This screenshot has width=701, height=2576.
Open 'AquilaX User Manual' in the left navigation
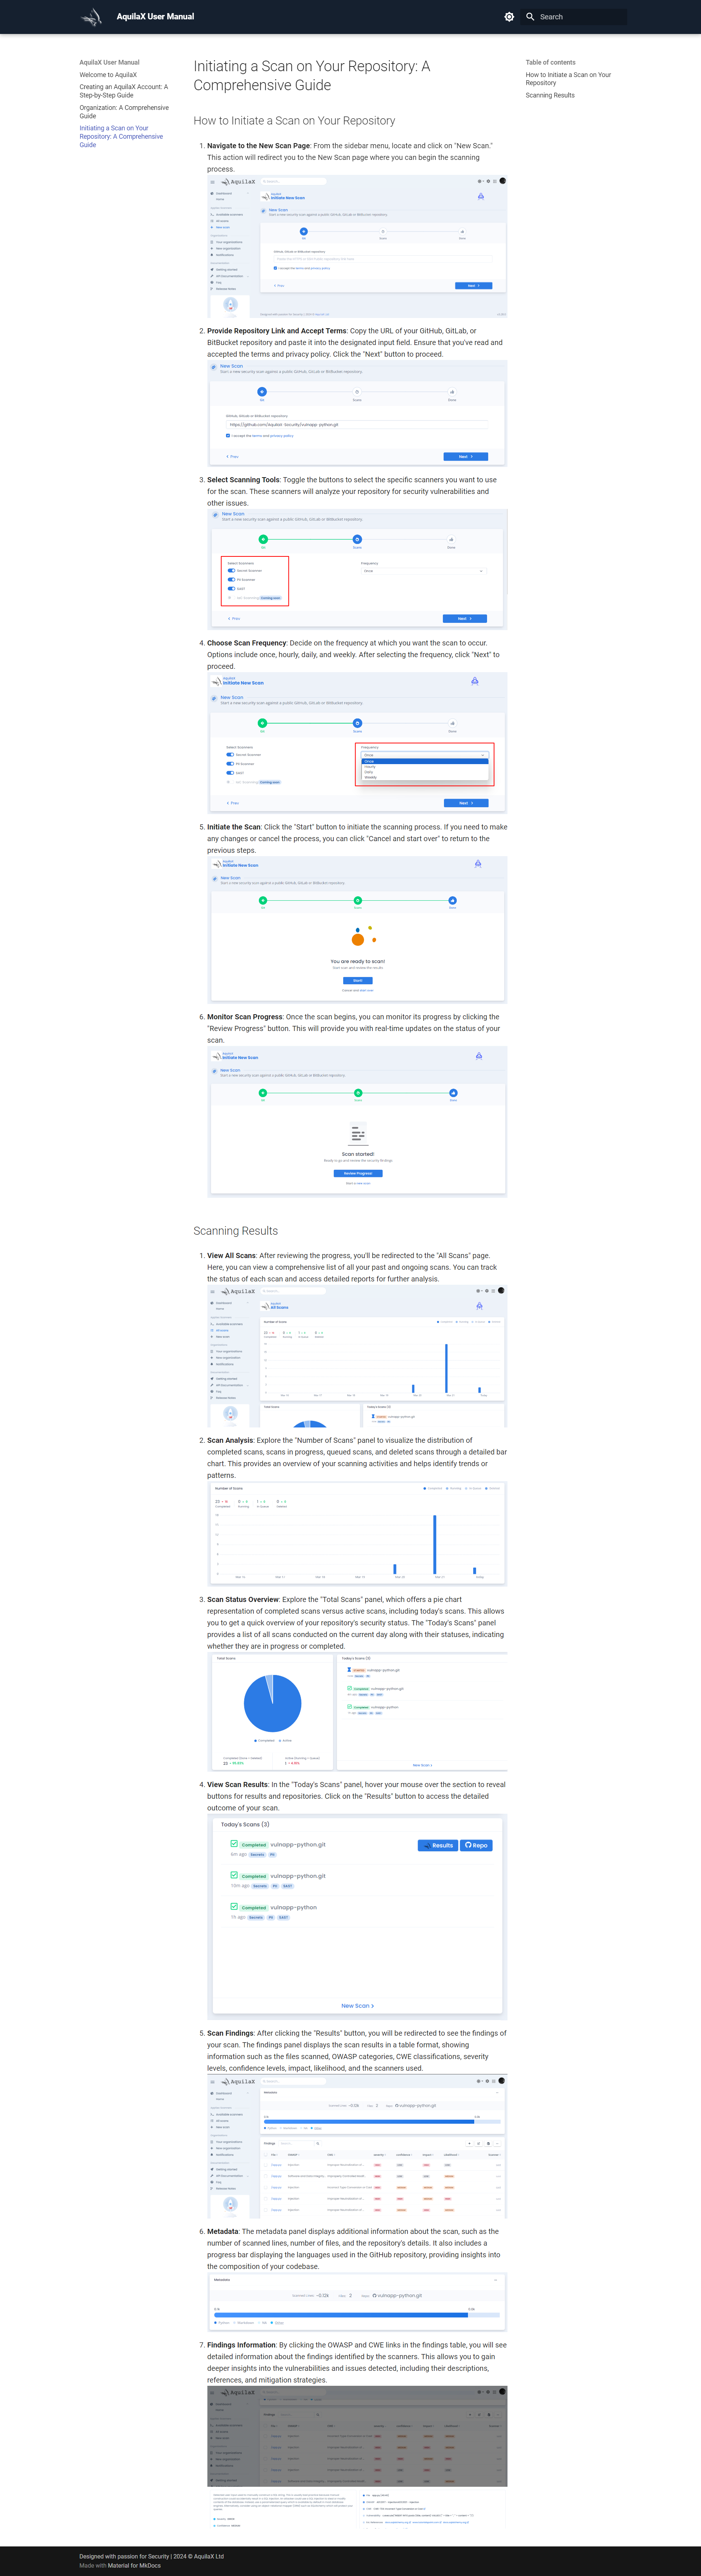click(109, 62)
